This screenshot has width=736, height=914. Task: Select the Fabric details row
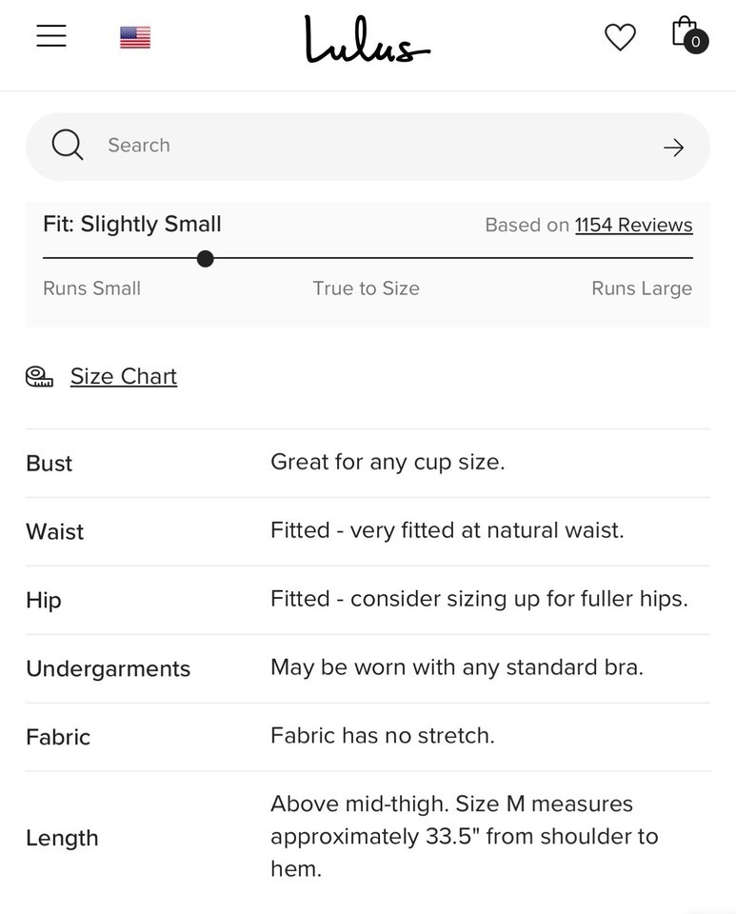click(368, 737)
